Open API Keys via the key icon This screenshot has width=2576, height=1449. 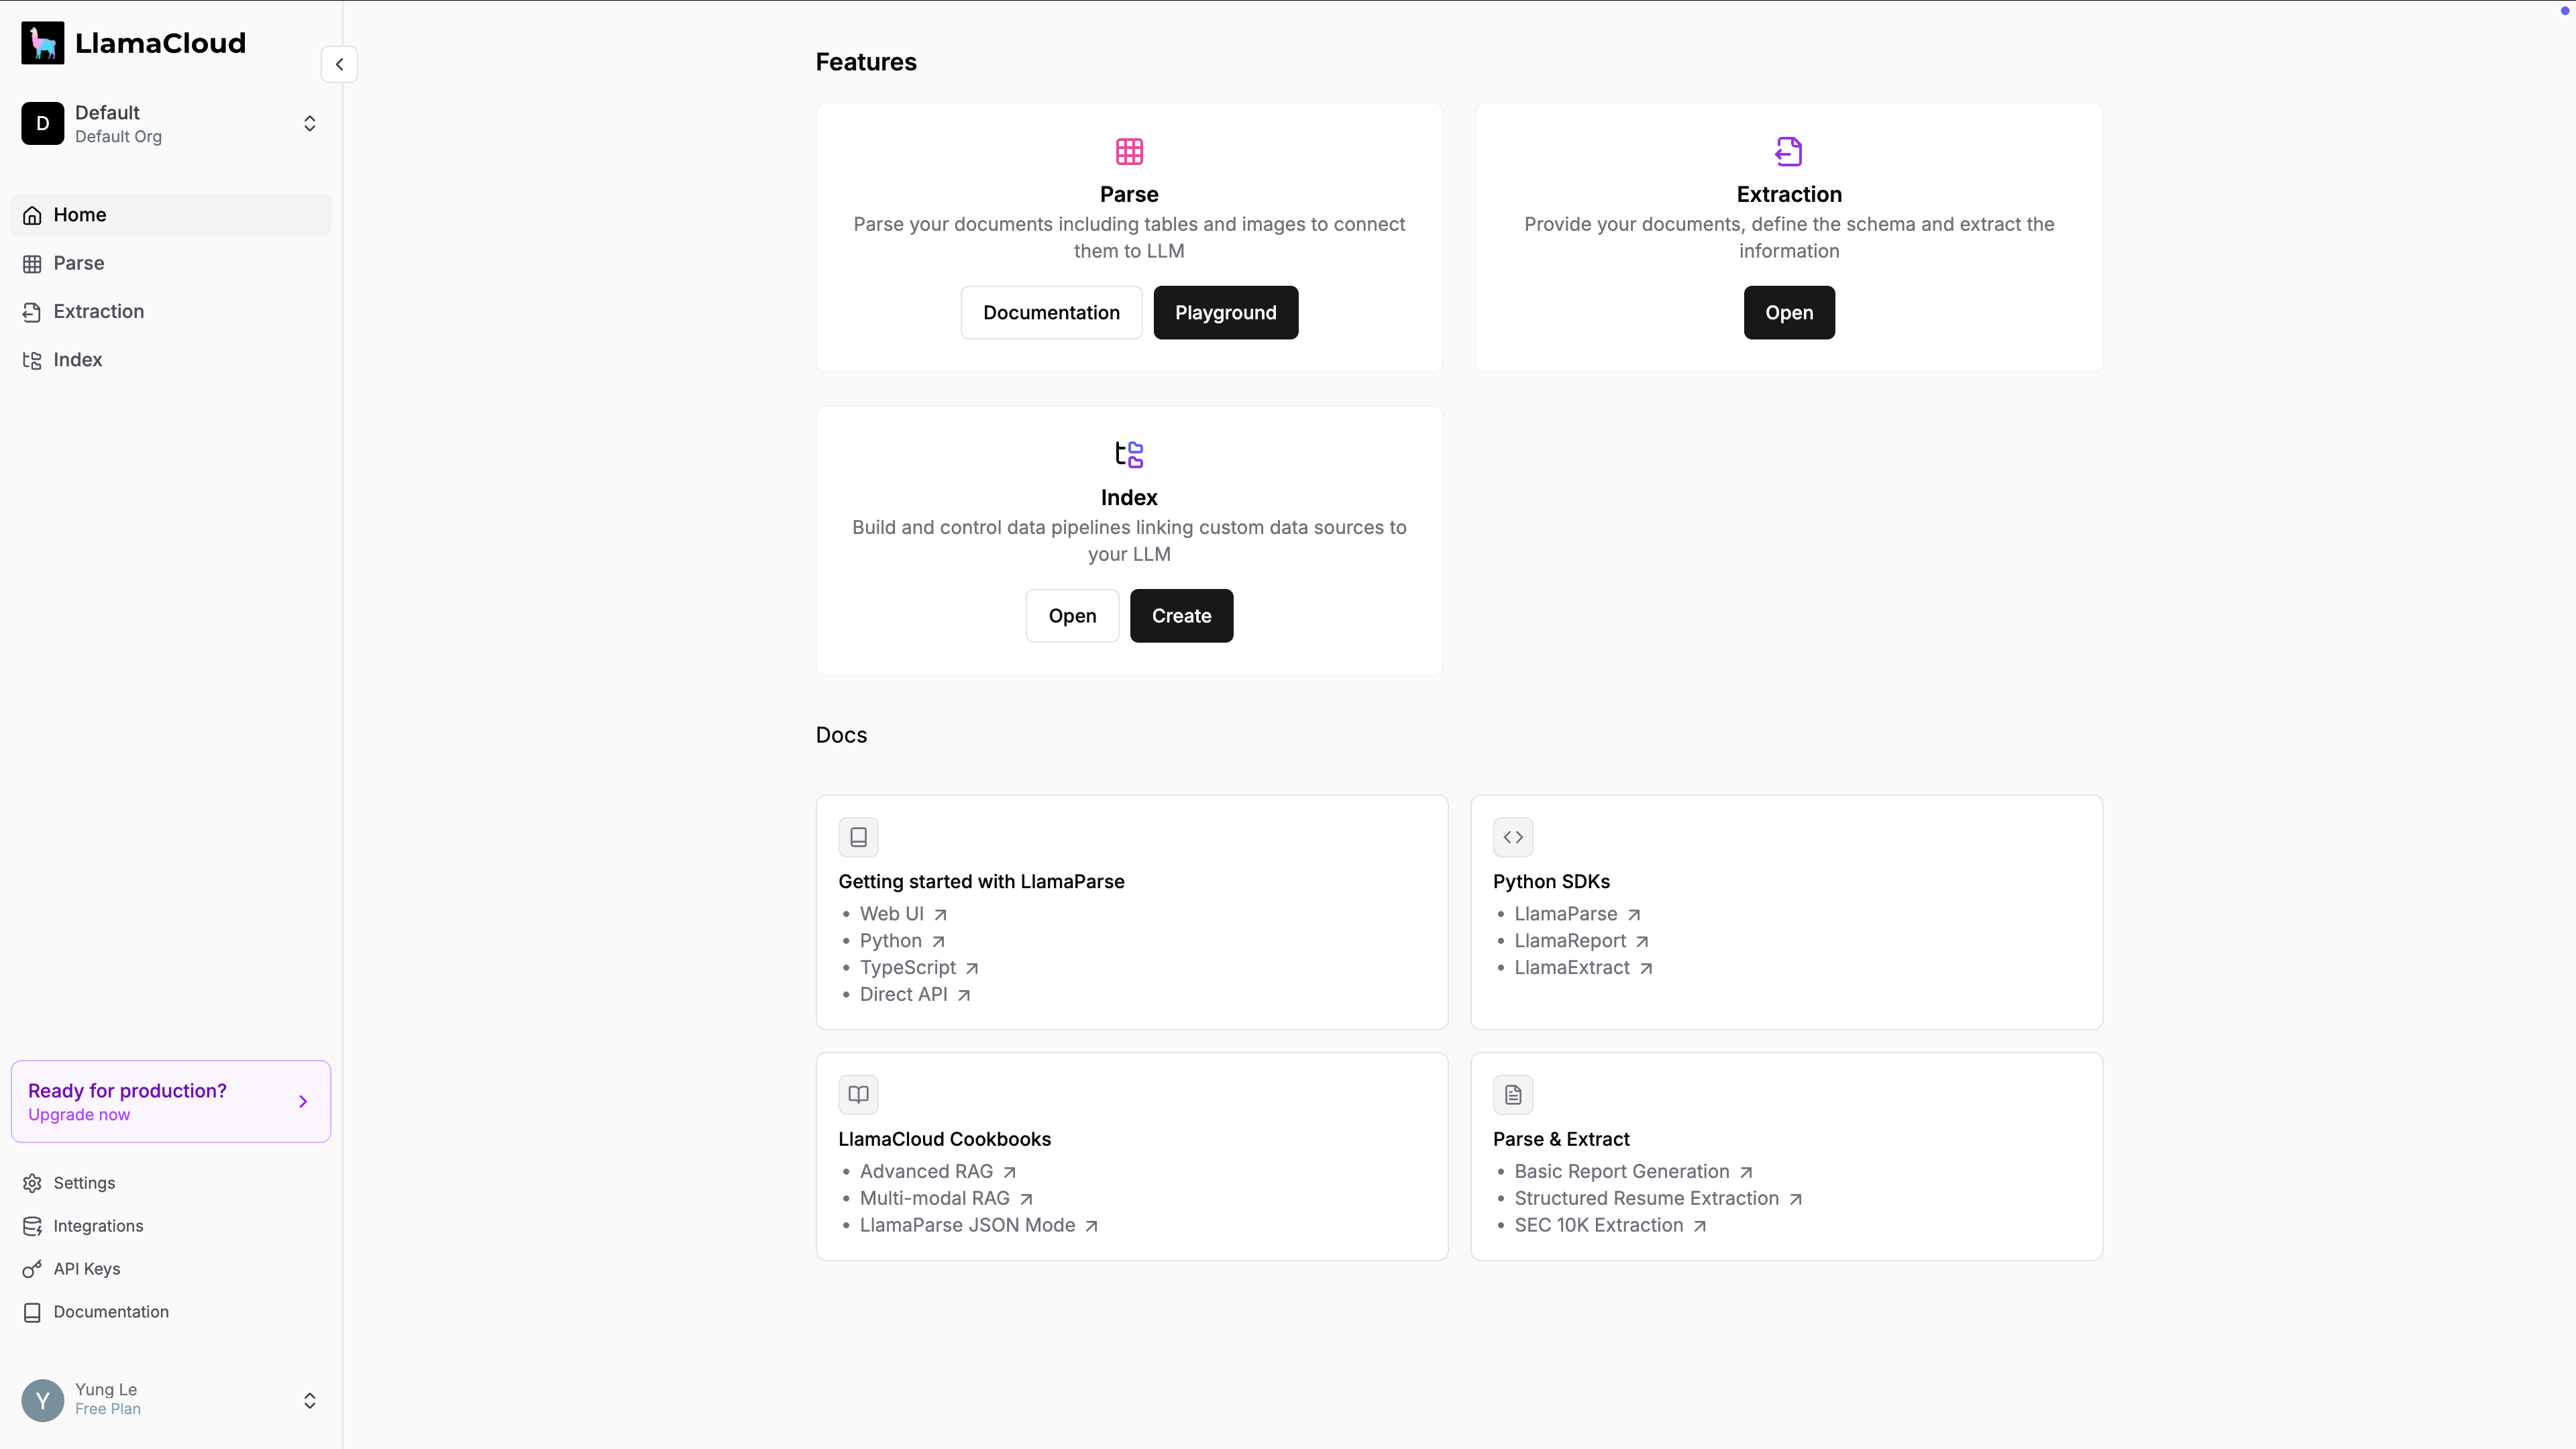pyautogui.click(x=32, y=1269)
